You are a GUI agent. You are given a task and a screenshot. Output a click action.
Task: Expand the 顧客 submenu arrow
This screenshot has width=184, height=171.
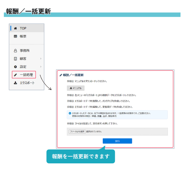[41, 59]
